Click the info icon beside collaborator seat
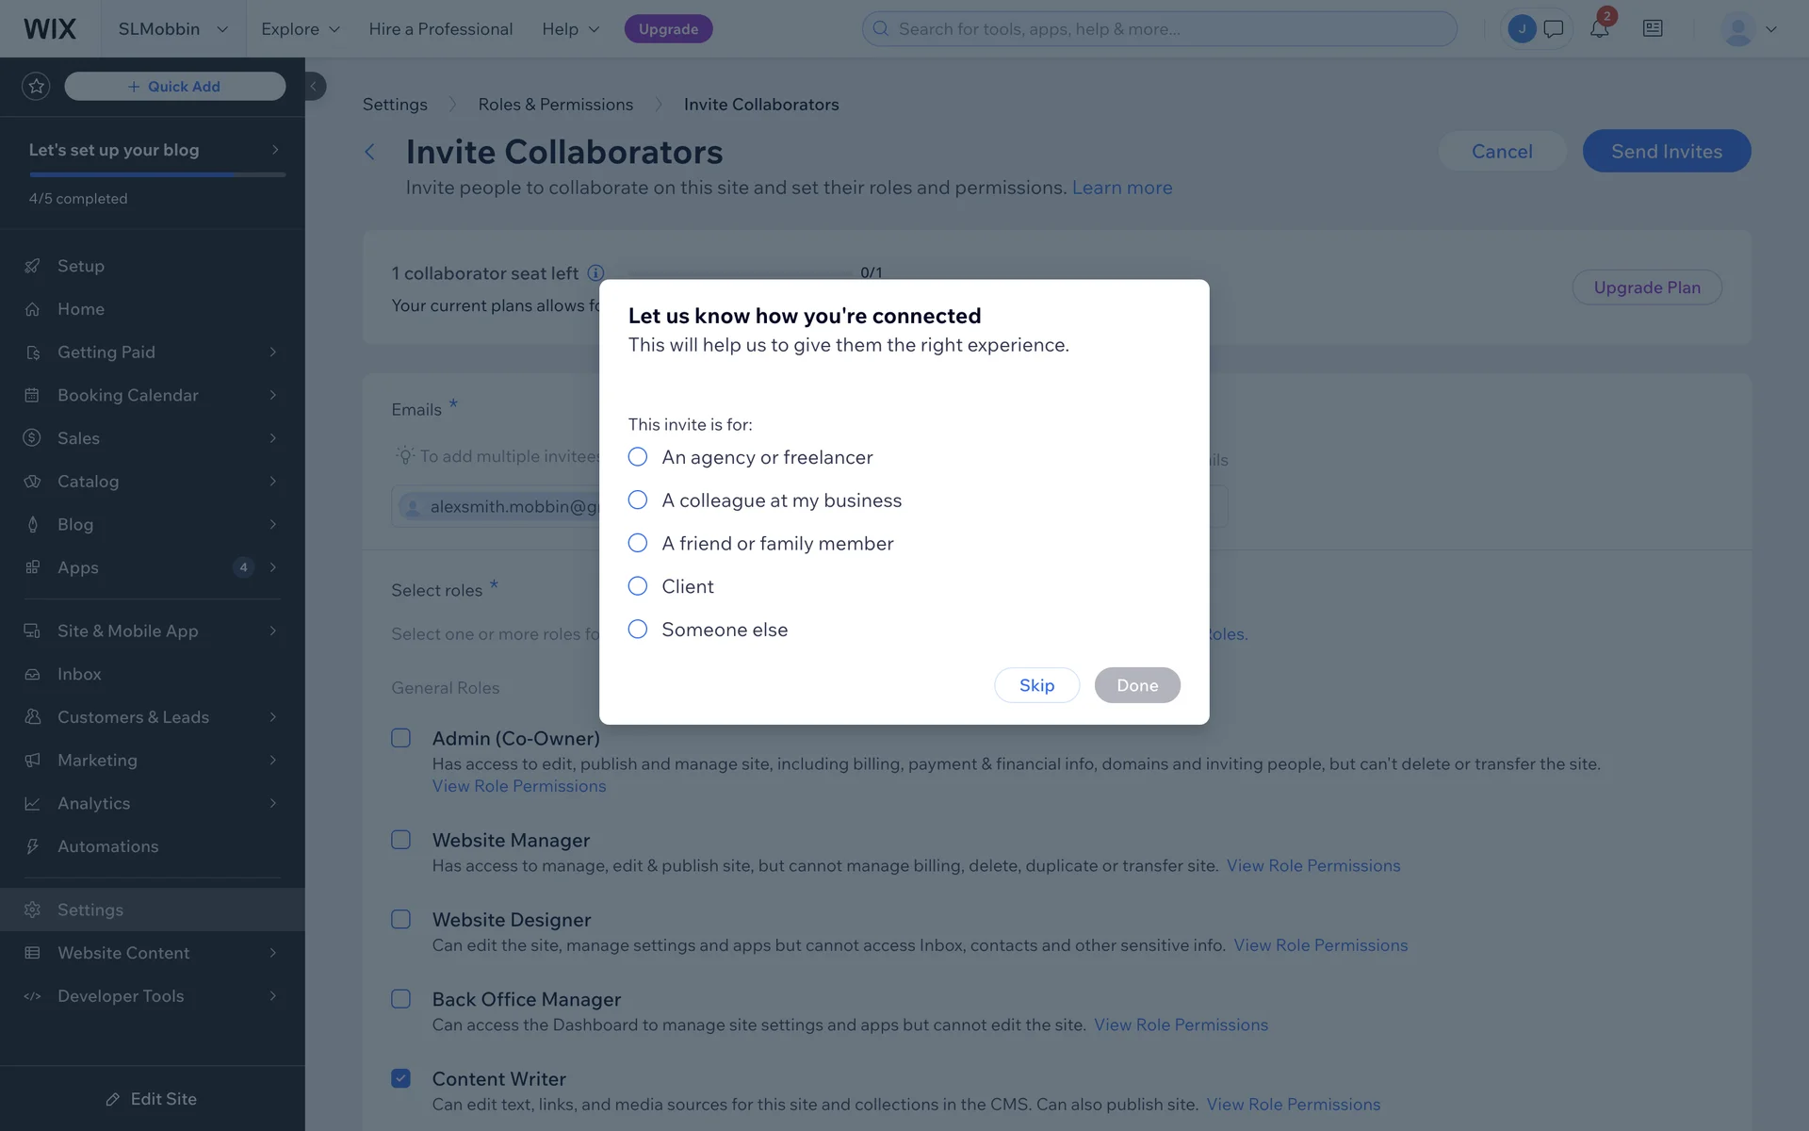Viewport: 1809px width, 1131px height. 595,273
